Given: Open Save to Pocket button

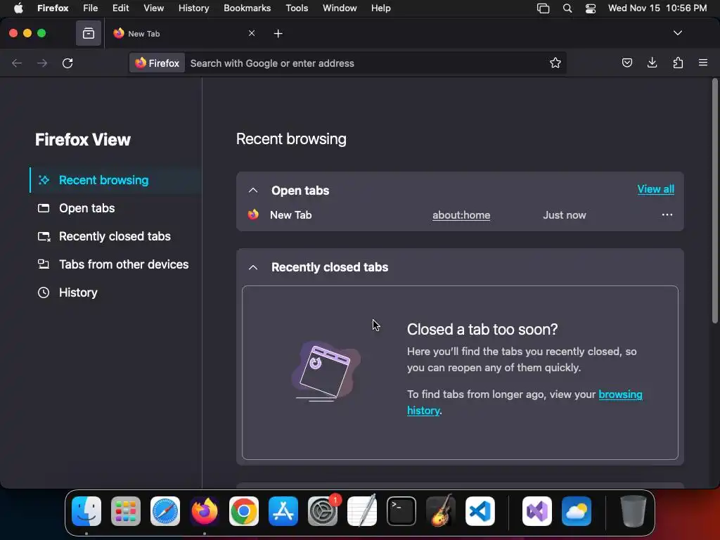Looking at the screenshot, I should coord(626,63).
